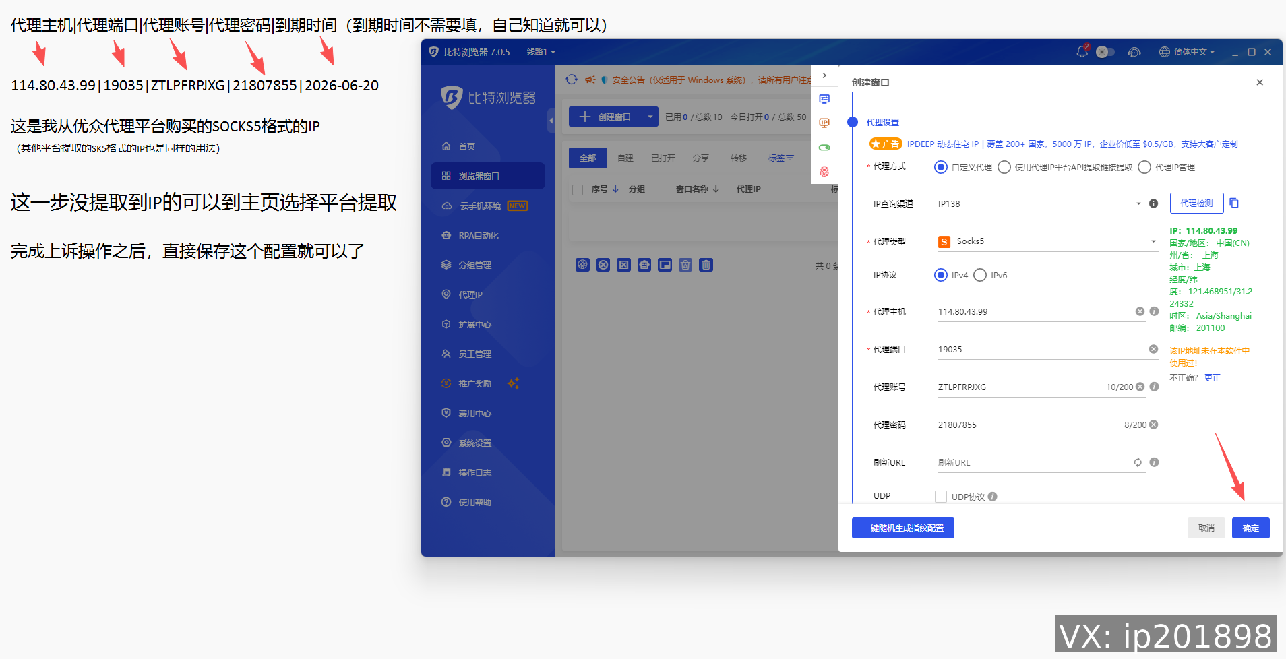1286x659 pixels.
Task: Click the clear cache trash icon
Action: pos(685,265)
